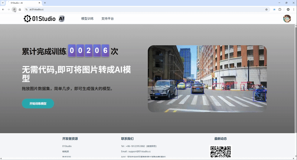Click the site info icon beside URL
297x160 pixels.
(26, 9)
